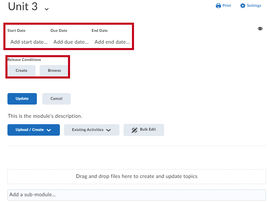Image resolution: width=268 pixels, height=202 pixels.
Task: Click the Bulk Edit pencil icon
Action: 134,130
